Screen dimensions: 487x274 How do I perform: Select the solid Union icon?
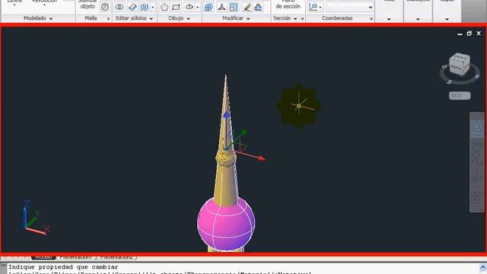click(x=119, y=7)
